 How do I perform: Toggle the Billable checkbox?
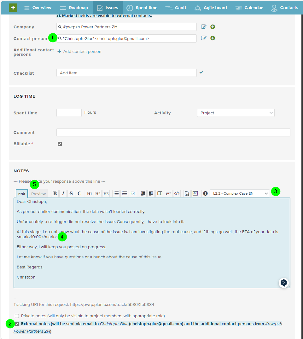click(60, 144)
